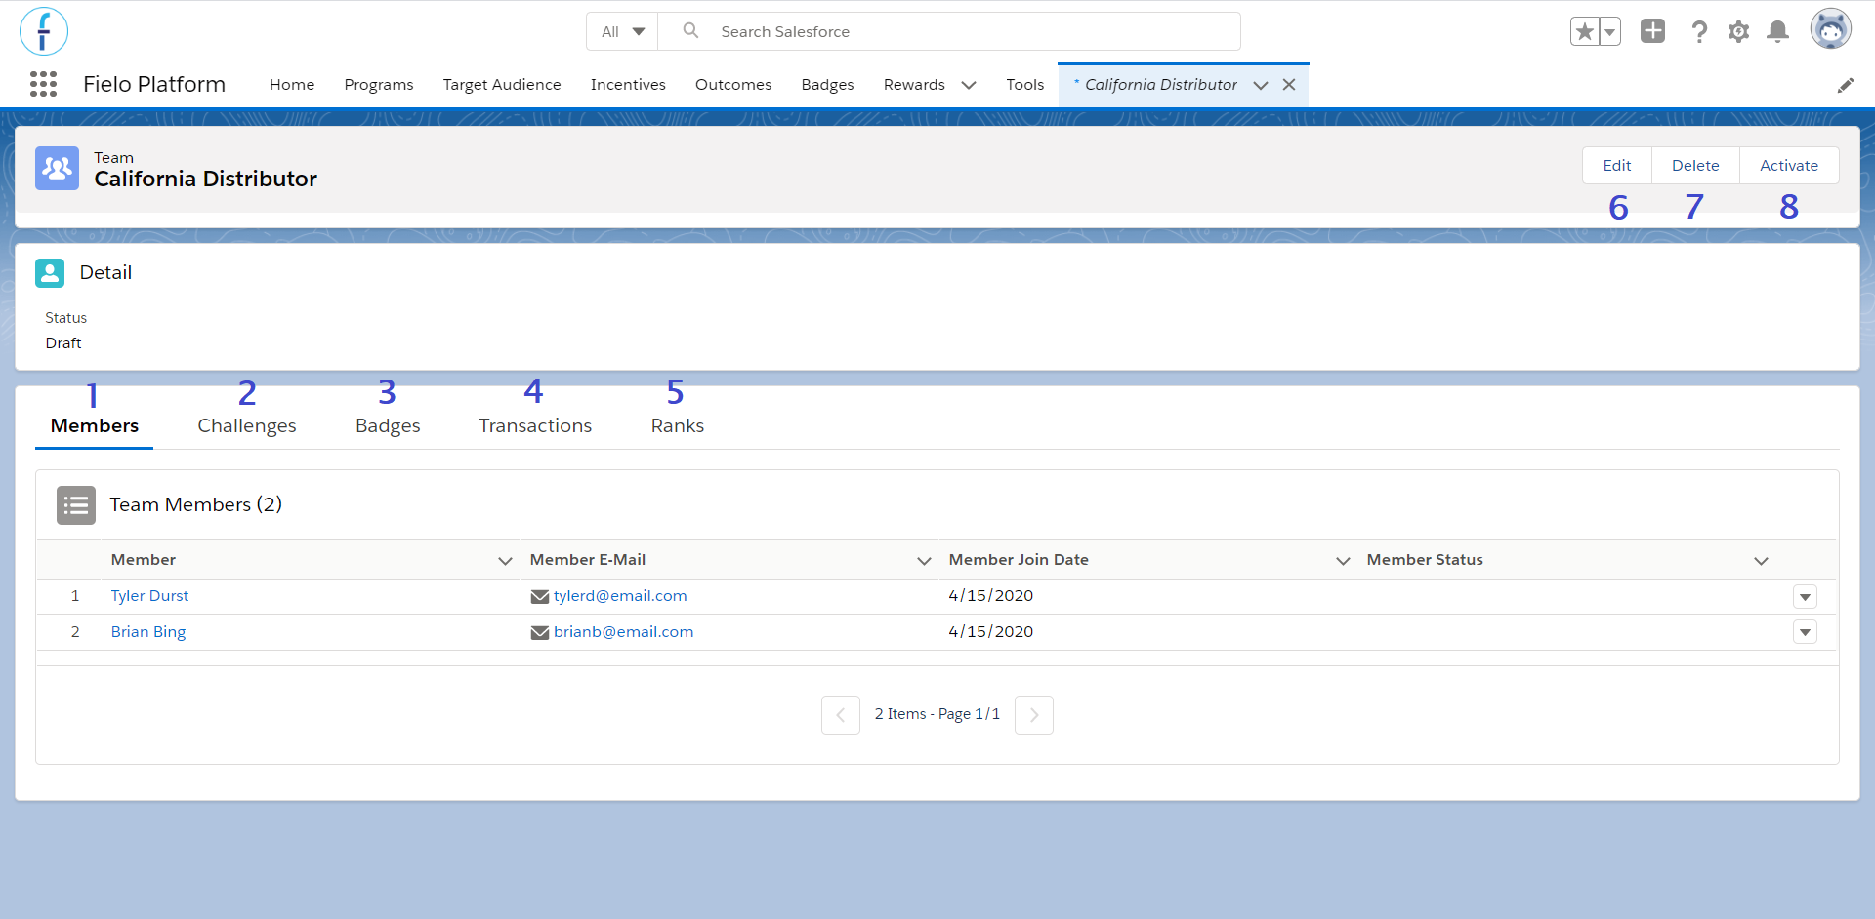This screenshot has width=1875, height=919.
Task: Click the Team record icon
Action: pos(57,168)
